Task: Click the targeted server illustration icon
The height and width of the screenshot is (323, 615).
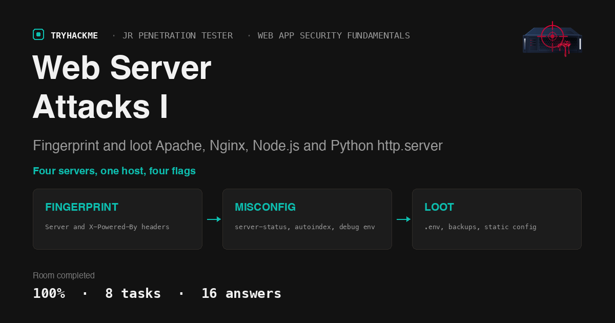Action: point(552,39)
